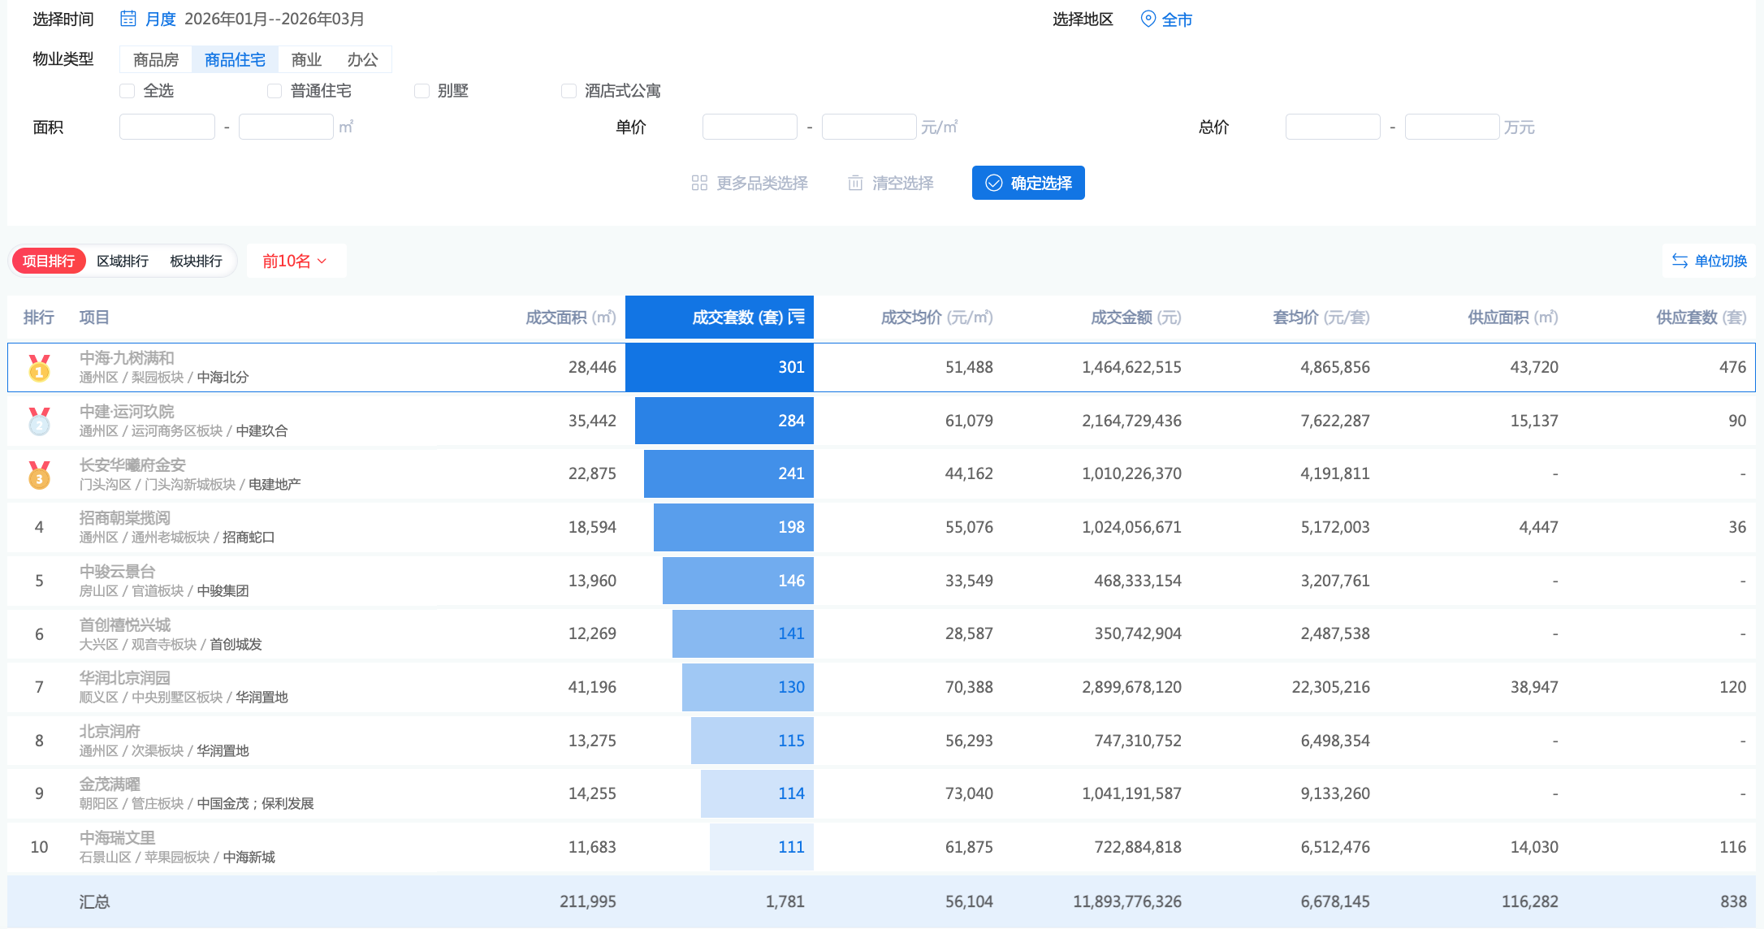1764x929 pixels.
Task: Expand the 前10名 dropdown
Action: pos(295,261)
